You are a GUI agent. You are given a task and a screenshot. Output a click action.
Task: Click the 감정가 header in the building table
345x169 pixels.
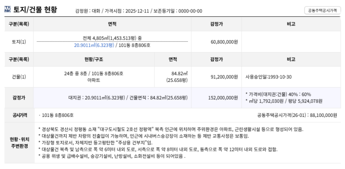point(216,59)
